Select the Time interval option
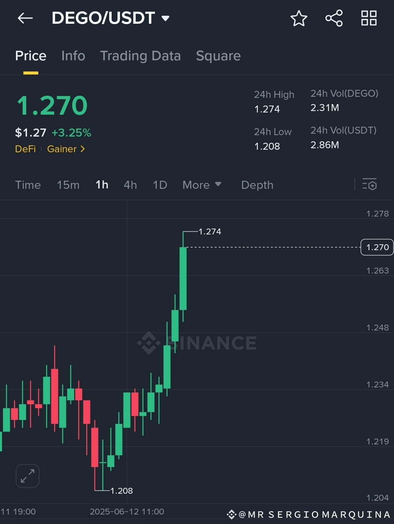Viewport: 394px width, 524px height. point(28,185)
